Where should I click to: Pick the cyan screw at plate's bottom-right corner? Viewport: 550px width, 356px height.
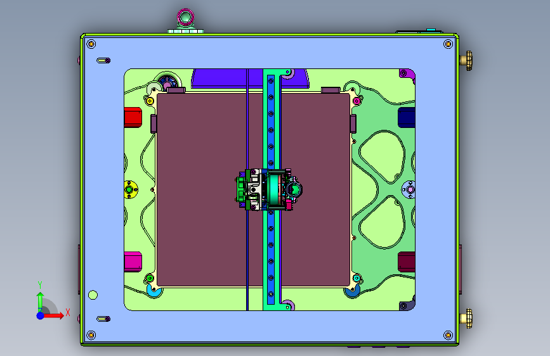(357, 279)
